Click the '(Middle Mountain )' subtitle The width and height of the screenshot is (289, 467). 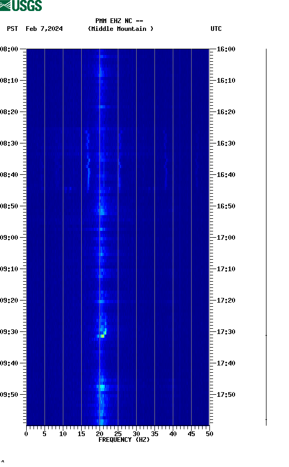(x=120, y=29)
